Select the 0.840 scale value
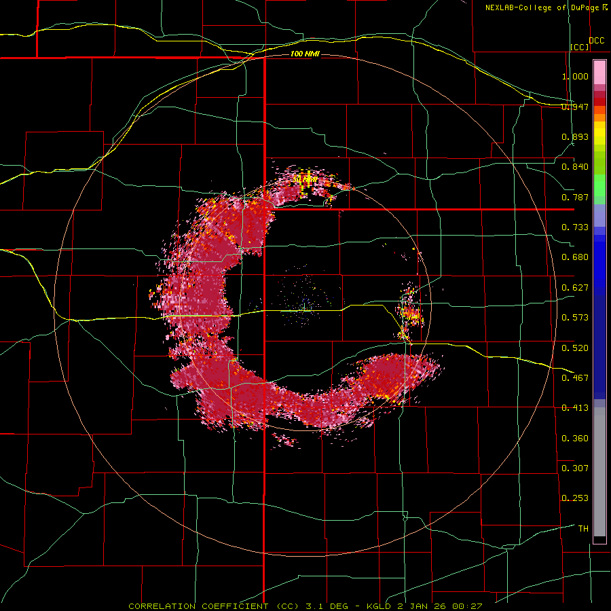611x611 pixels. pyautogui.click(x=575, y=167)
